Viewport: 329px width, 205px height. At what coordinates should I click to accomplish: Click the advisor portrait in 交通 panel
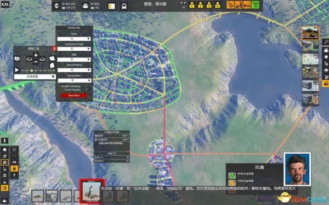tap(297, 169)
